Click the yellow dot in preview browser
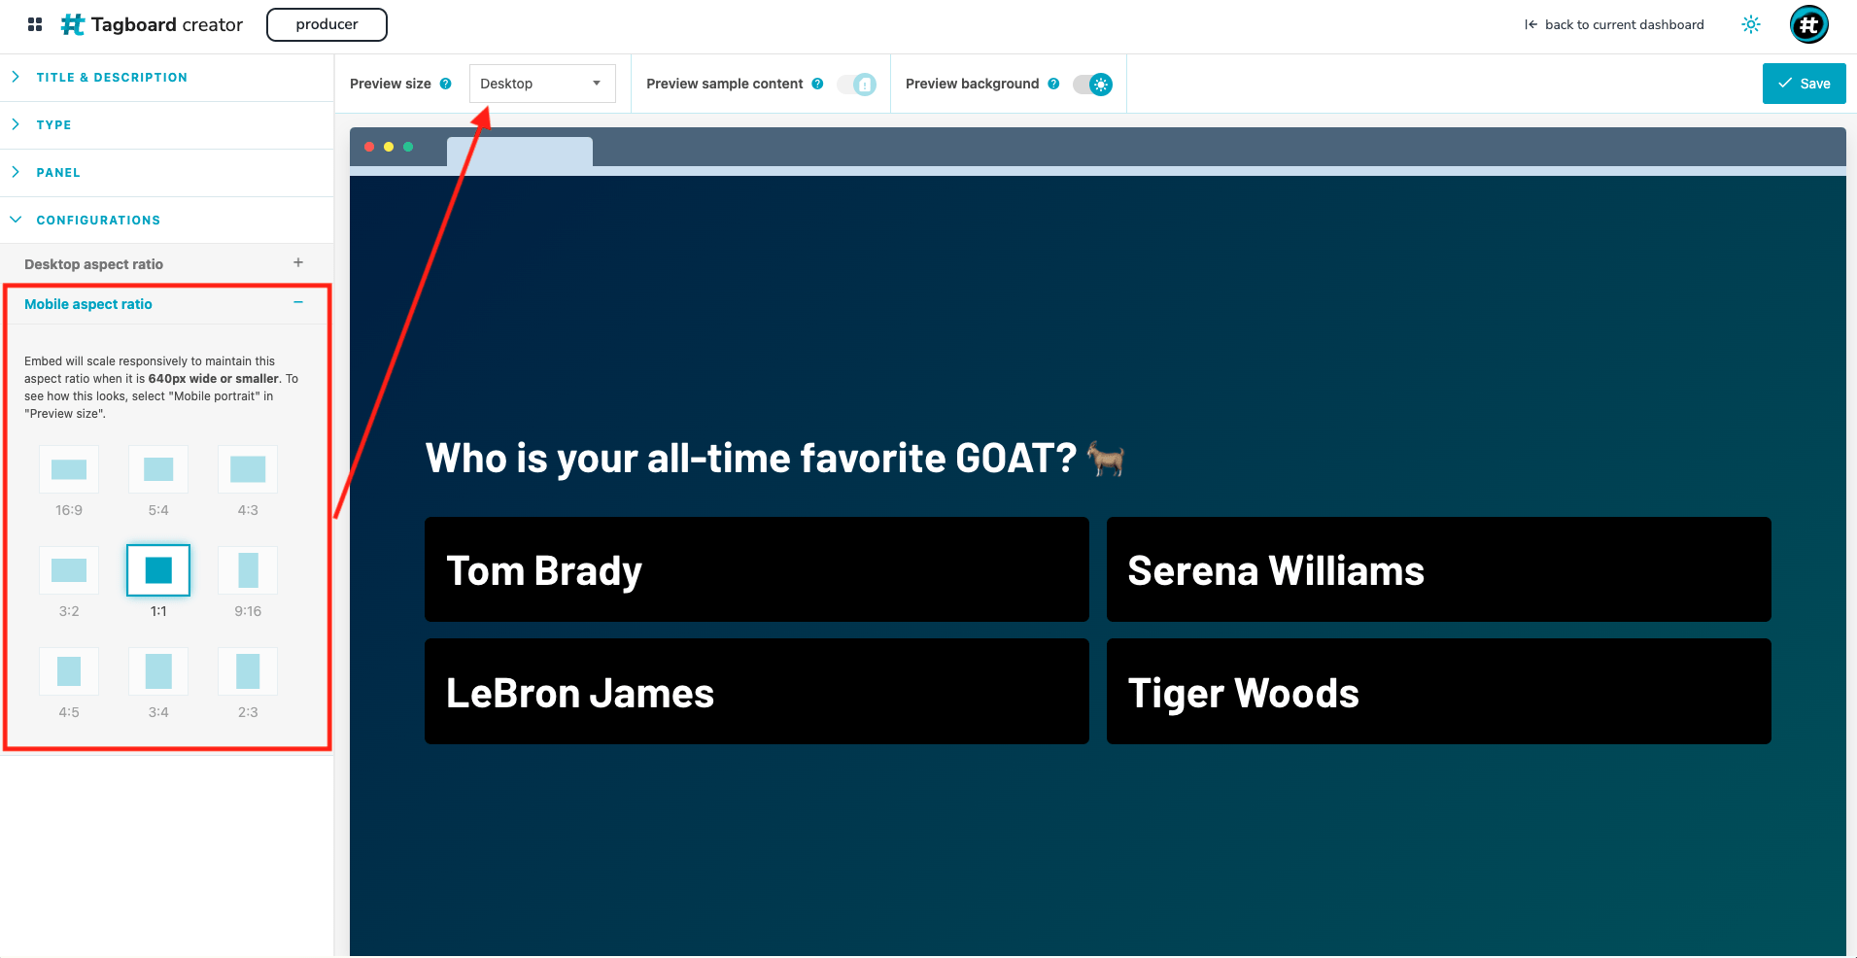The height and width of the screenshot is (958, 1857). pos(389,147)
